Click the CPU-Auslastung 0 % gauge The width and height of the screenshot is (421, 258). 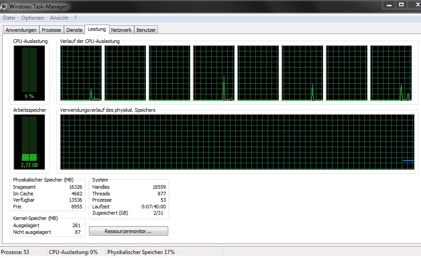(x=29, y=73)
